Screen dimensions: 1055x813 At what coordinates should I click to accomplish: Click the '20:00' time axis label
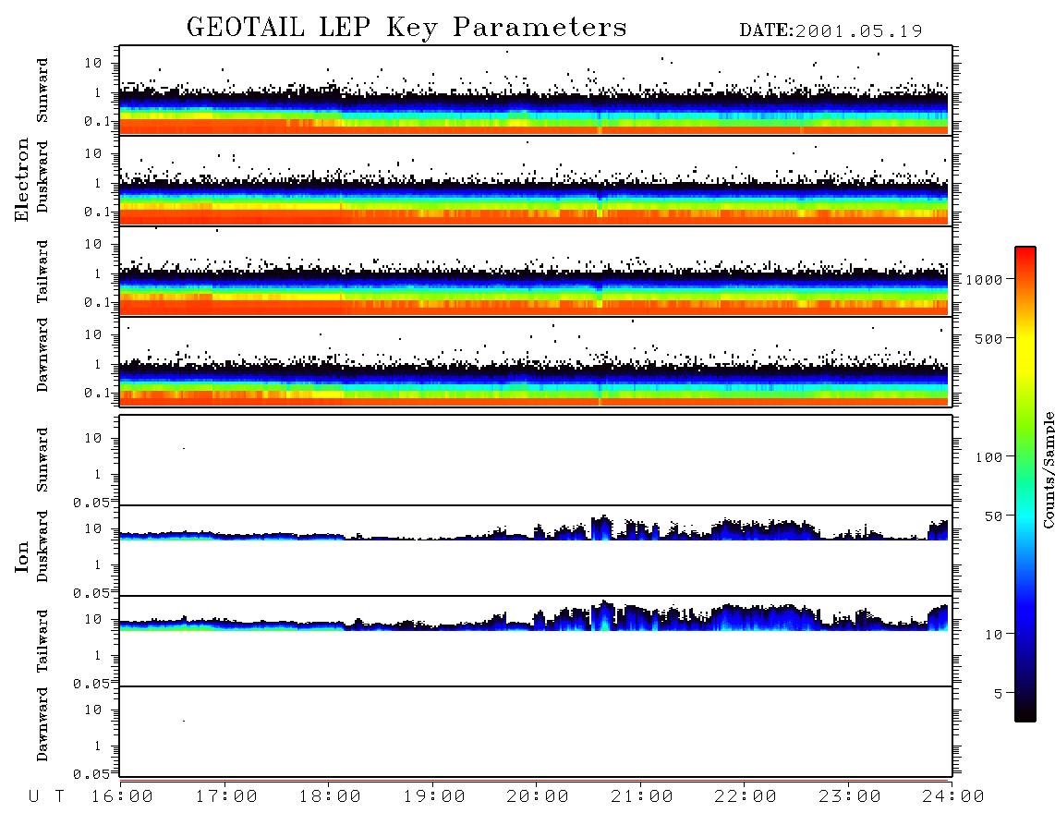pyautogui.click(x=538, y=796)
